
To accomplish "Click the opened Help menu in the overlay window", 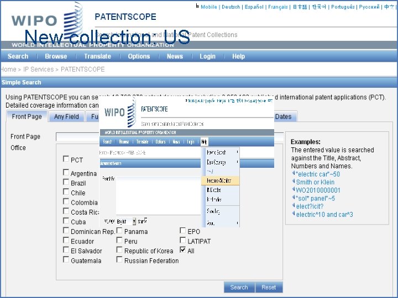I will coord(204,142).
